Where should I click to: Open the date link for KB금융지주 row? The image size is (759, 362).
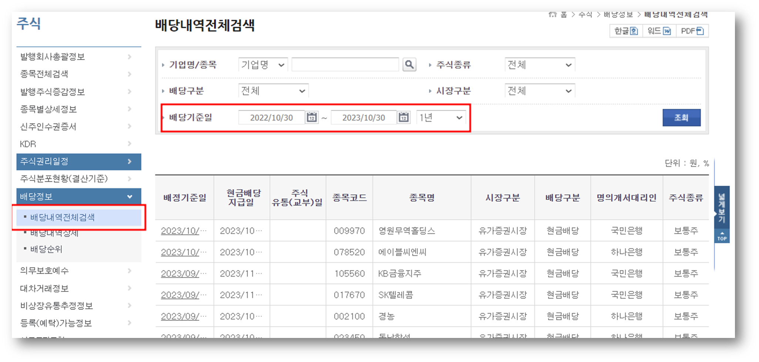184,274
